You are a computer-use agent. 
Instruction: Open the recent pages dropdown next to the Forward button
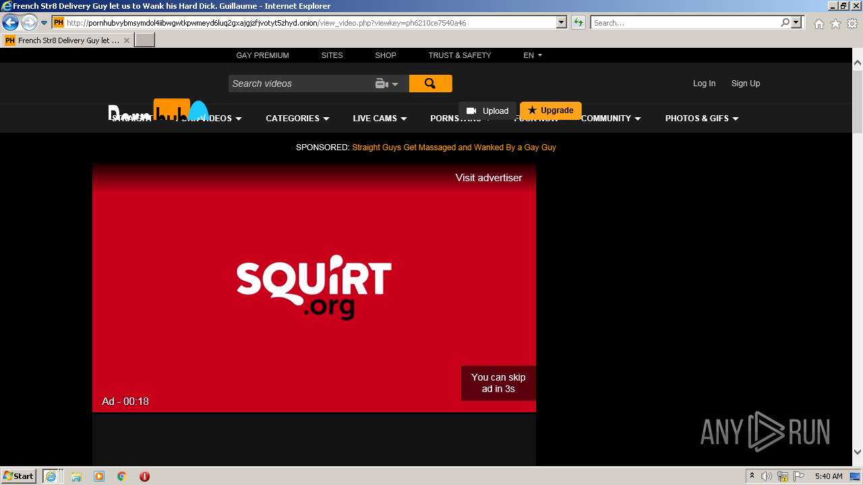click(44, 23)
